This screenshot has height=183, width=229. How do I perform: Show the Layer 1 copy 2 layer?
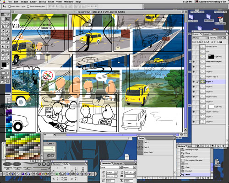coord(194,76)
